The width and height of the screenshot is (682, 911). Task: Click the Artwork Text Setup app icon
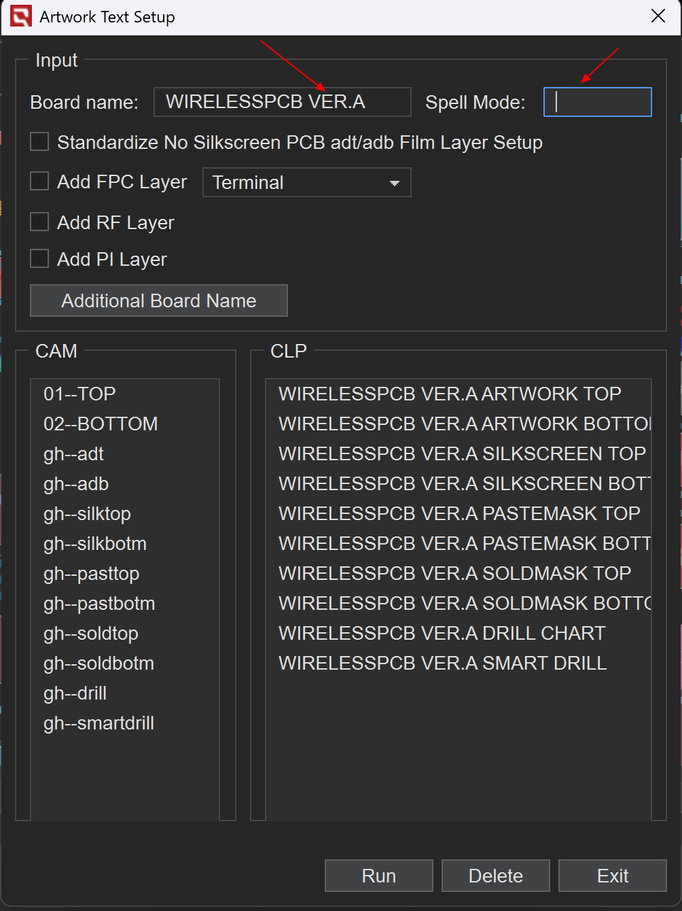coord(21,16)
